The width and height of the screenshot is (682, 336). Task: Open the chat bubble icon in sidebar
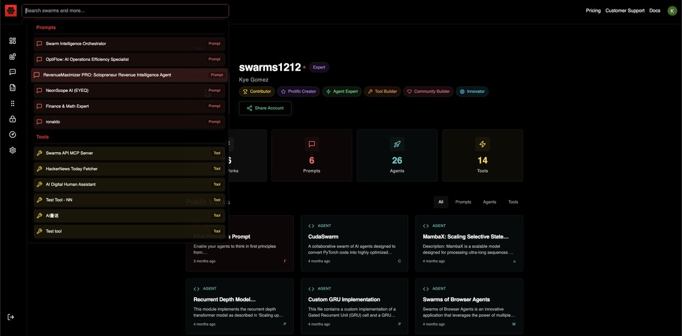click(x=13, y=72)
